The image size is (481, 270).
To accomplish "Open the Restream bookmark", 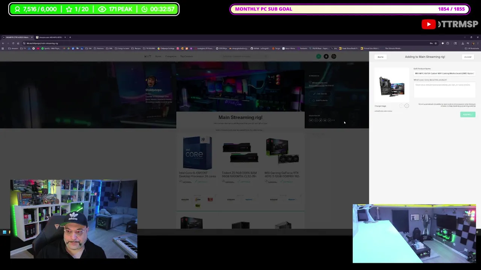I will pyautogui.click(x=302, y=48).
